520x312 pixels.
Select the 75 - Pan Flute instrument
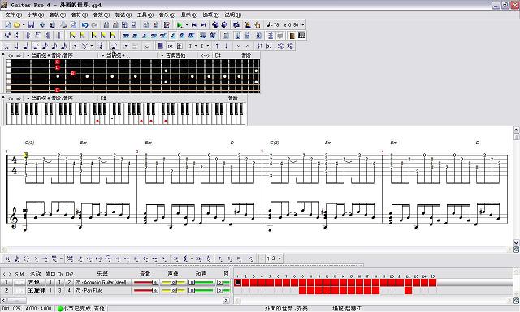coord(89,290)
